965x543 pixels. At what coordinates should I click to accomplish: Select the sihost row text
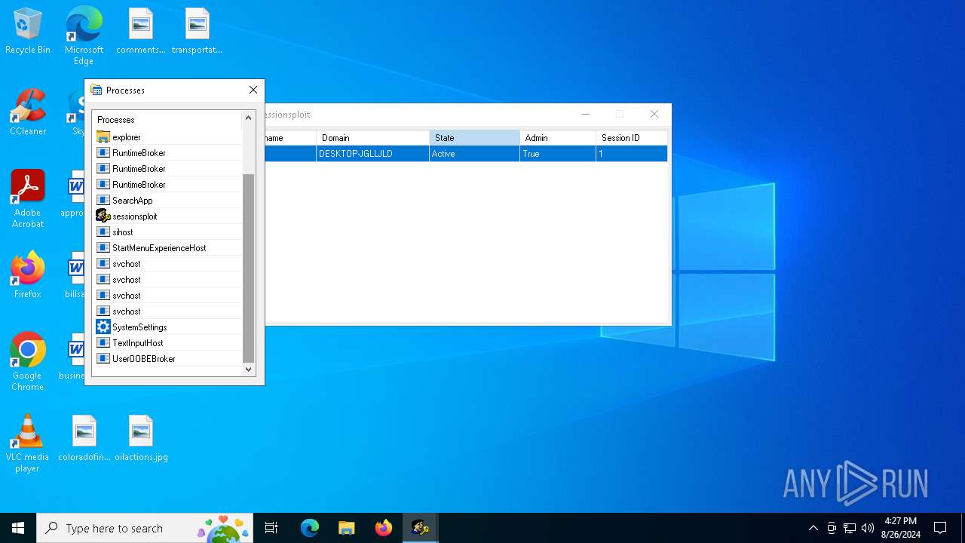click(x=123, y=232)
